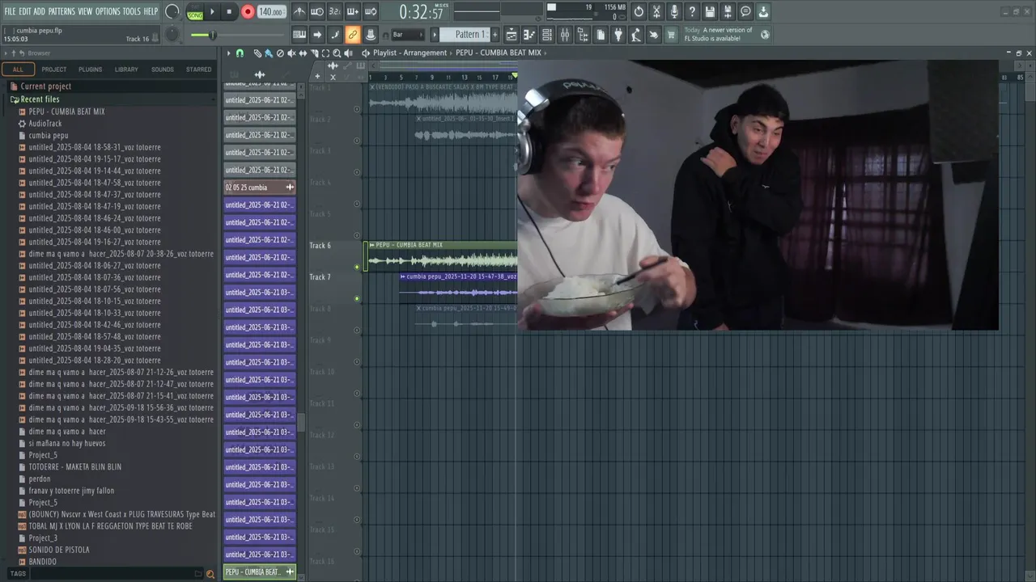Add new pattern plus button
Screen dimensions: 1036x582
(x=495, y=35)
